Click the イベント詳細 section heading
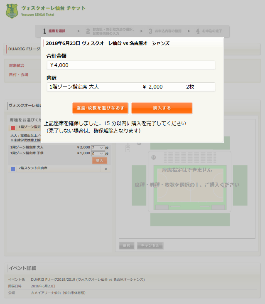The width and height of the screenshot is (265, 304). click(x=23, y=268)
